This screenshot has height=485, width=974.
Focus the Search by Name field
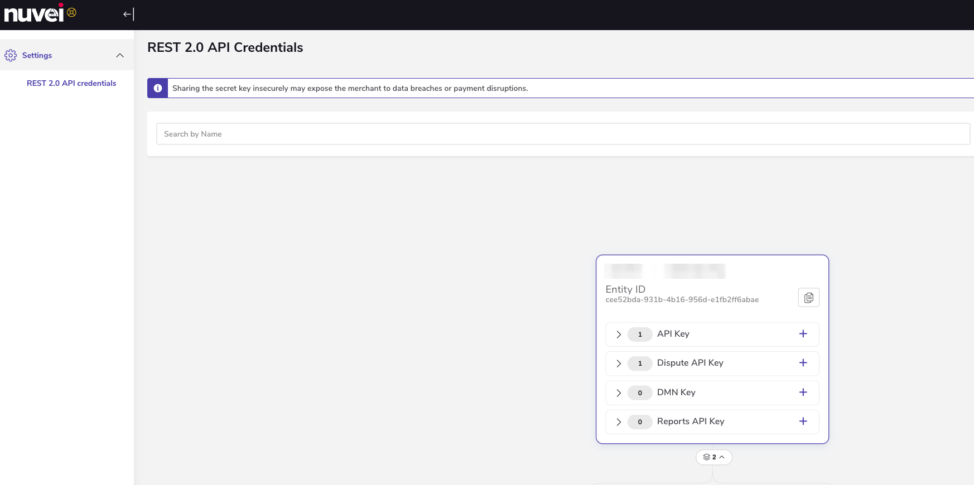pos(563,134)
